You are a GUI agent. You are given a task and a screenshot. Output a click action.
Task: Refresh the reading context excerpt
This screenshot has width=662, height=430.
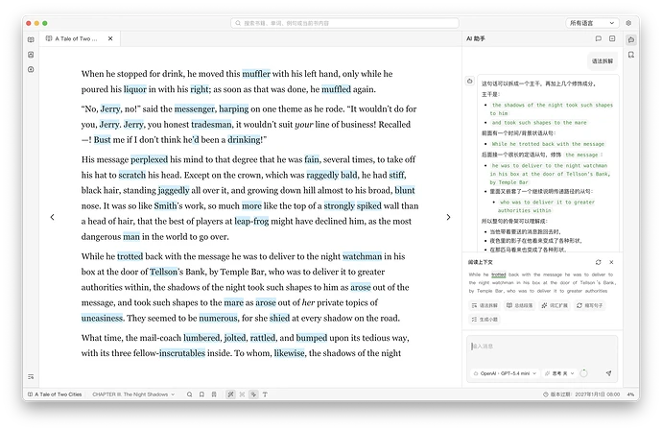pyautogui.click(x=599, y=262)
